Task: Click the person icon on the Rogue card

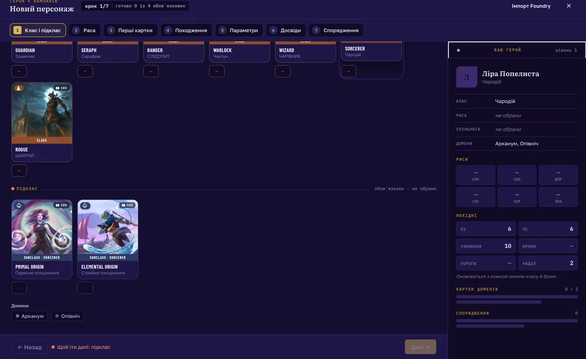Action: pos(19,88)
